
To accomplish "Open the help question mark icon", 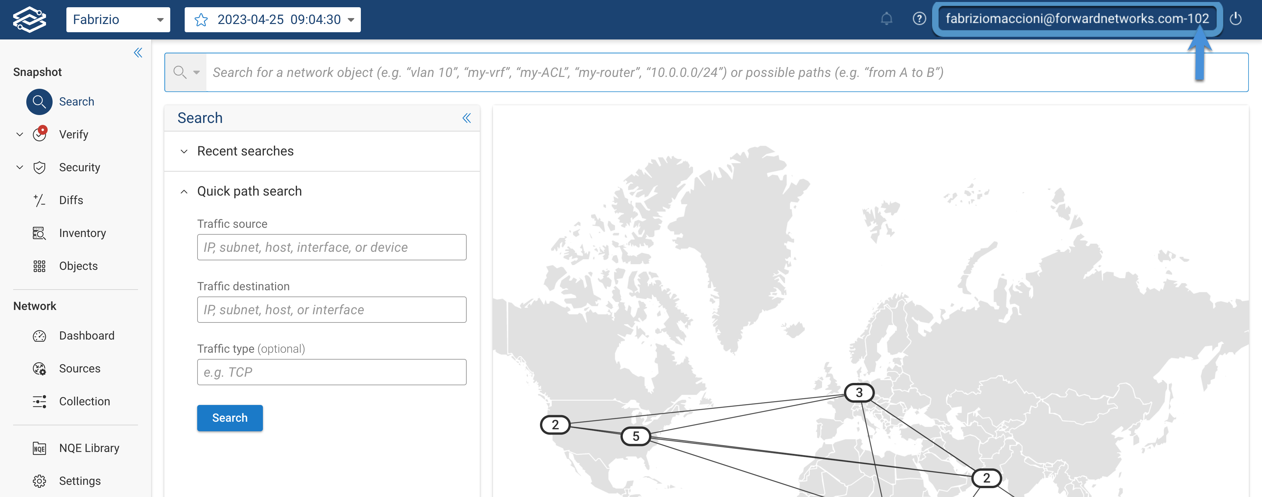I will [919, 19].
